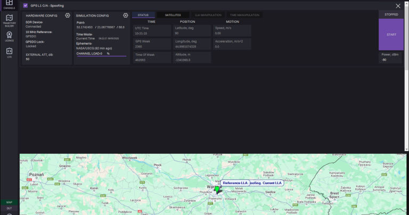The image size is (409, 215).
Task: Close the GPS L1 C/A Spoofing panel
Action: [x=398, y=6]
